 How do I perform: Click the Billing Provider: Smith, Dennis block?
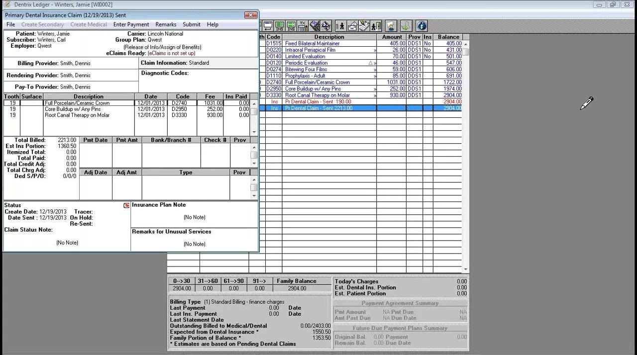pos(71,63)
